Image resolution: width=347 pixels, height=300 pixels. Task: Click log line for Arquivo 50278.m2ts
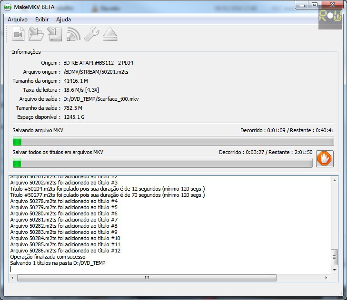click(64, 201)
